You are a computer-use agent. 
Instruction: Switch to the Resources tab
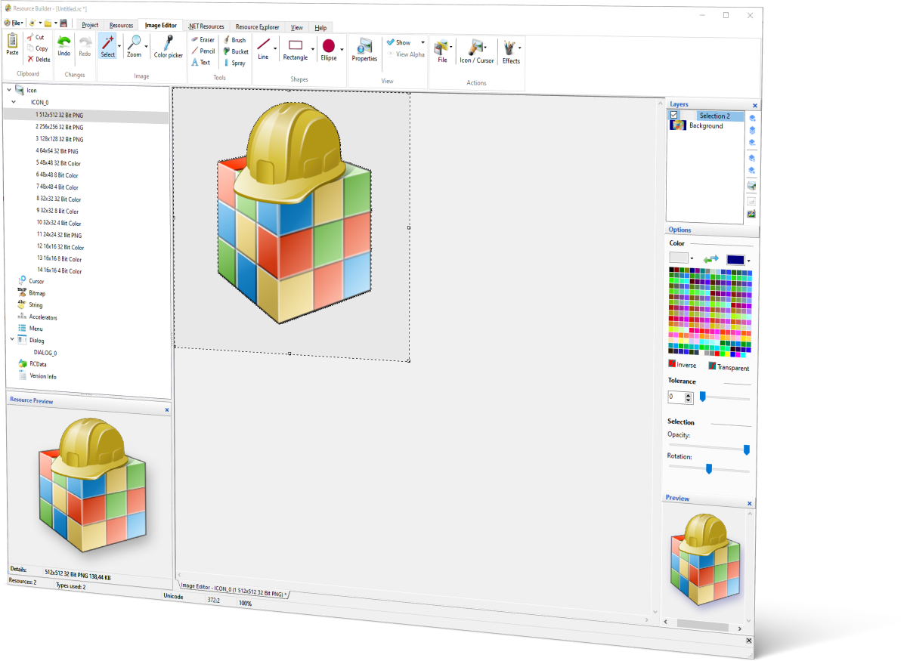pyautogui.click(x=121, y=26)
